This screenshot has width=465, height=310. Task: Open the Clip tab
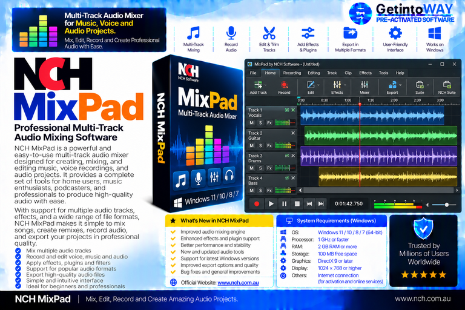pos(348,73)
